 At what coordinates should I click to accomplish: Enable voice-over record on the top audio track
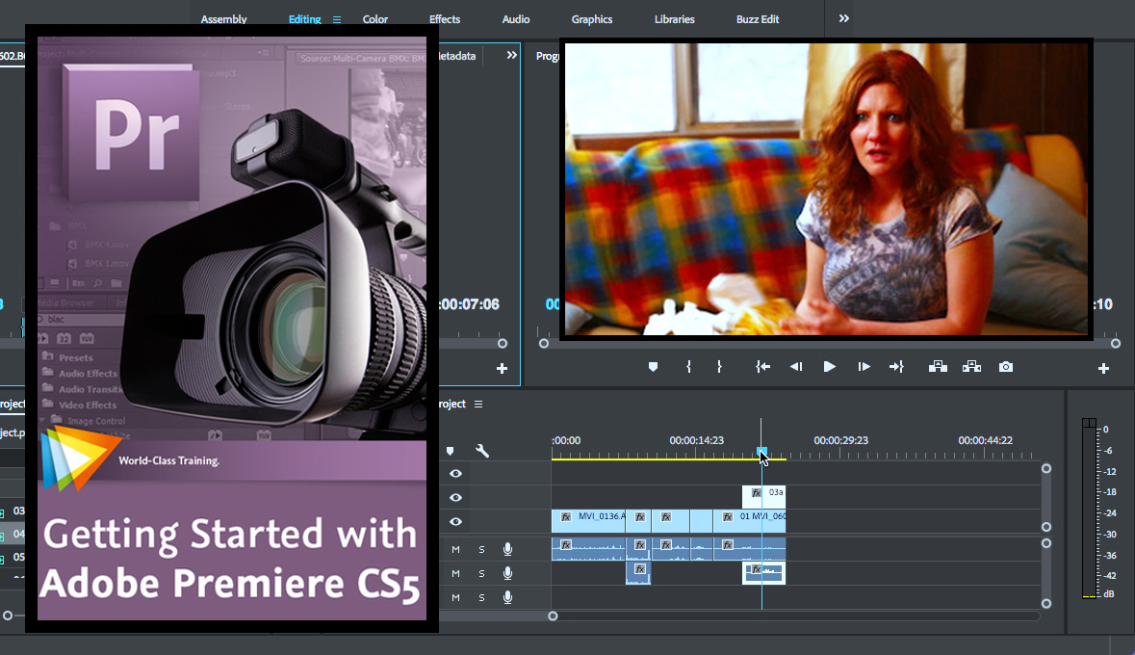coord(508,549)
